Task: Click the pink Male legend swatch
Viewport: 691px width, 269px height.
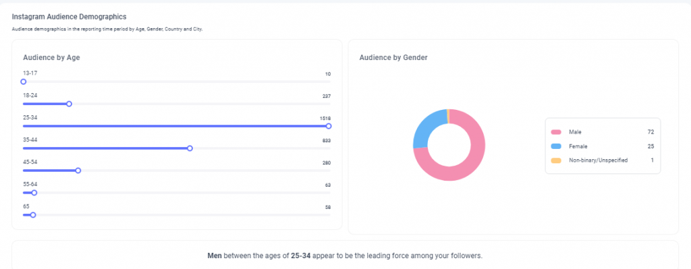Action: coord(556,132)
